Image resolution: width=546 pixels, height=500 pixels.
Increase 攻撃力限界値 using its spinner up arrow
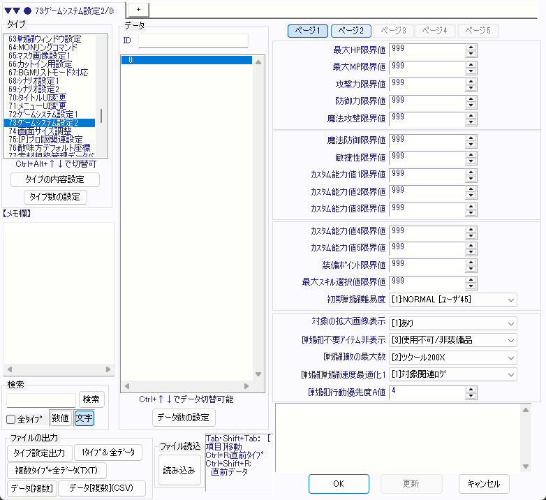[471, 80]
